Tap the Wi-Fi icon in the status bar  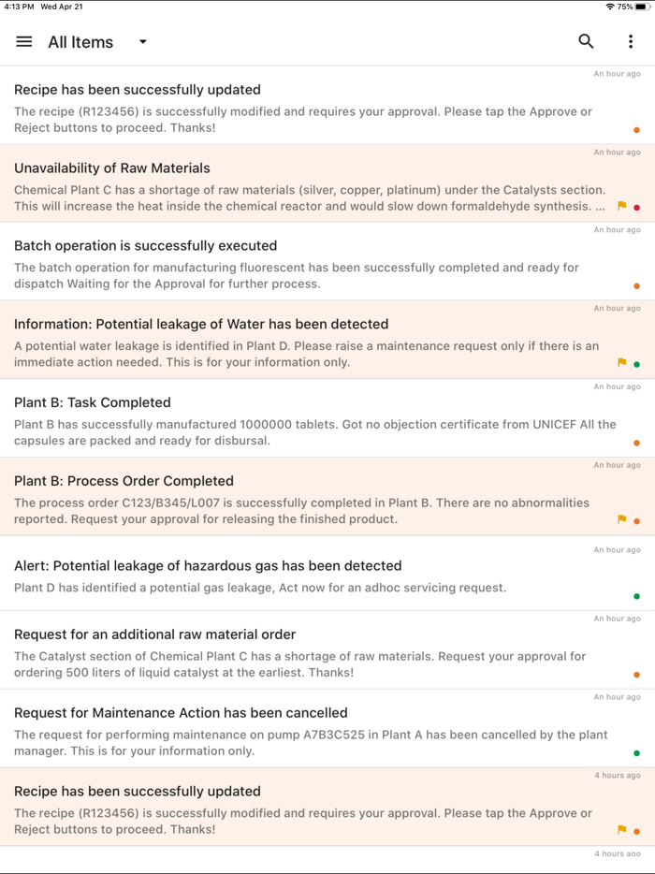coord(610,6)
